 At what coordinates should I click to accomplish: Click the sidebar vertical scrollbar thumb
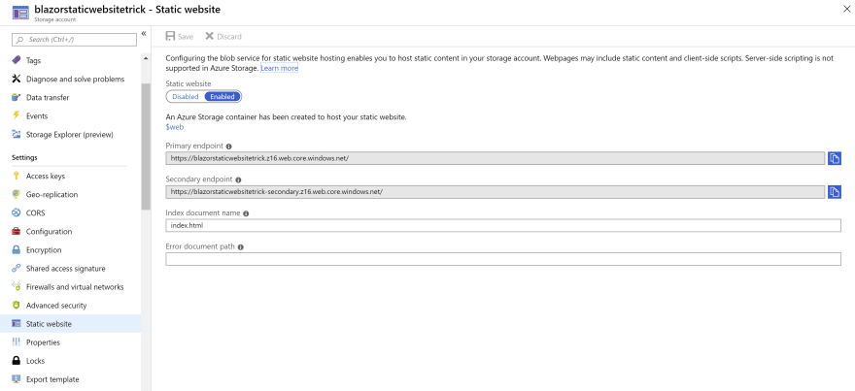tap(146, 147)
